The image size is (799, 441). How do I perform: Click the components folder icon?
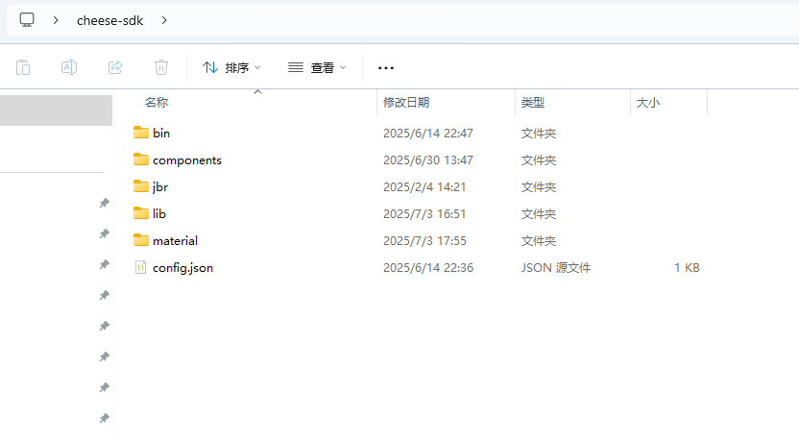pyautogui.click(x=140, y=159)
